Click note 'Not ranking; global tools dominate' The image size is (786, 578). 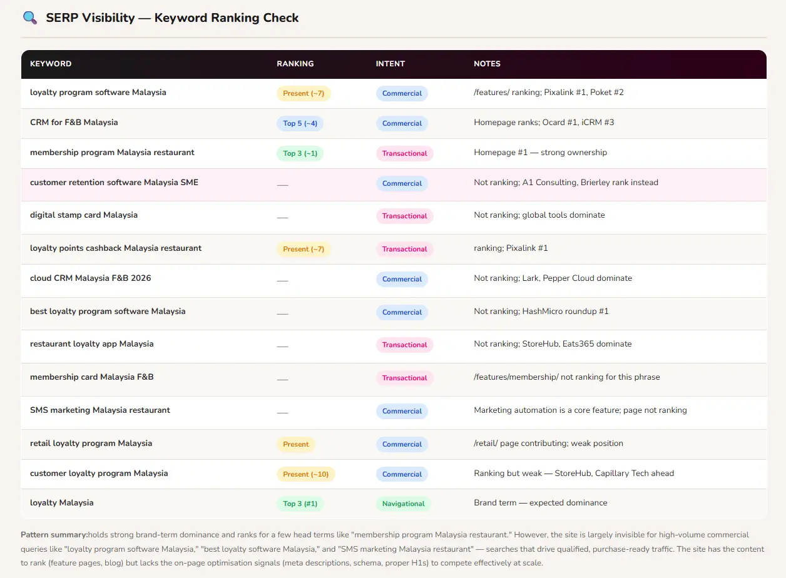point(539,215)
